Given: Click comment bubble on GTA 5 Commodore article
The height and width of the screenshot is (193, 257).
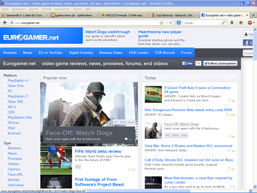Looking at the screenshot, I should coord(229,101).
